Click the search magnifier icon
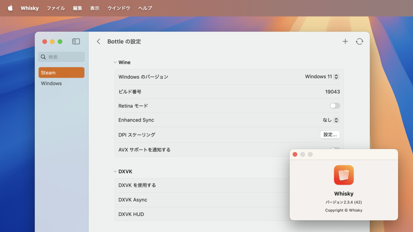Viewport: 413px width, 232px height. pos(43,57)
